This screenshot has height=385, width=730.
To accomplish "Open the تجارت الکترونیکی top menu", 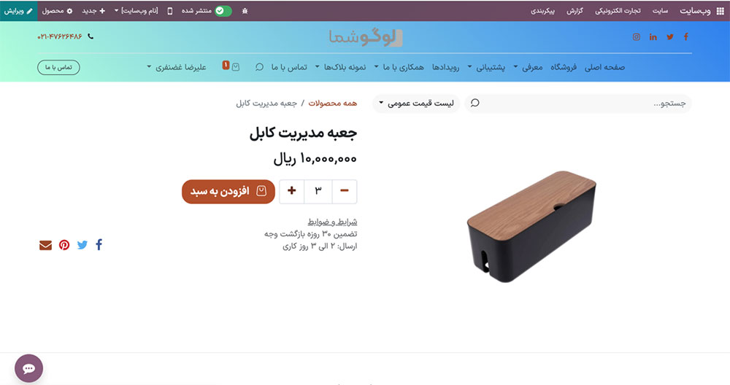I will click(618, 11).
